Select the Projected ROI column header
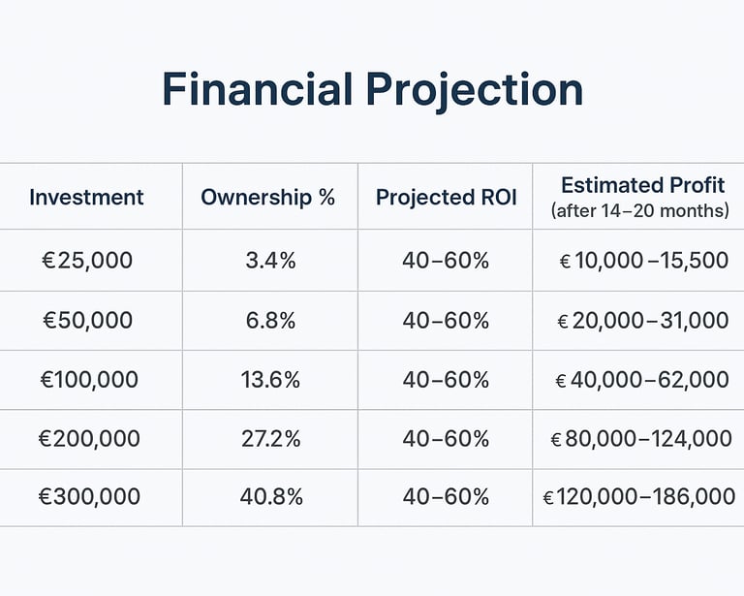744x596 pixels. pos(447,198)
